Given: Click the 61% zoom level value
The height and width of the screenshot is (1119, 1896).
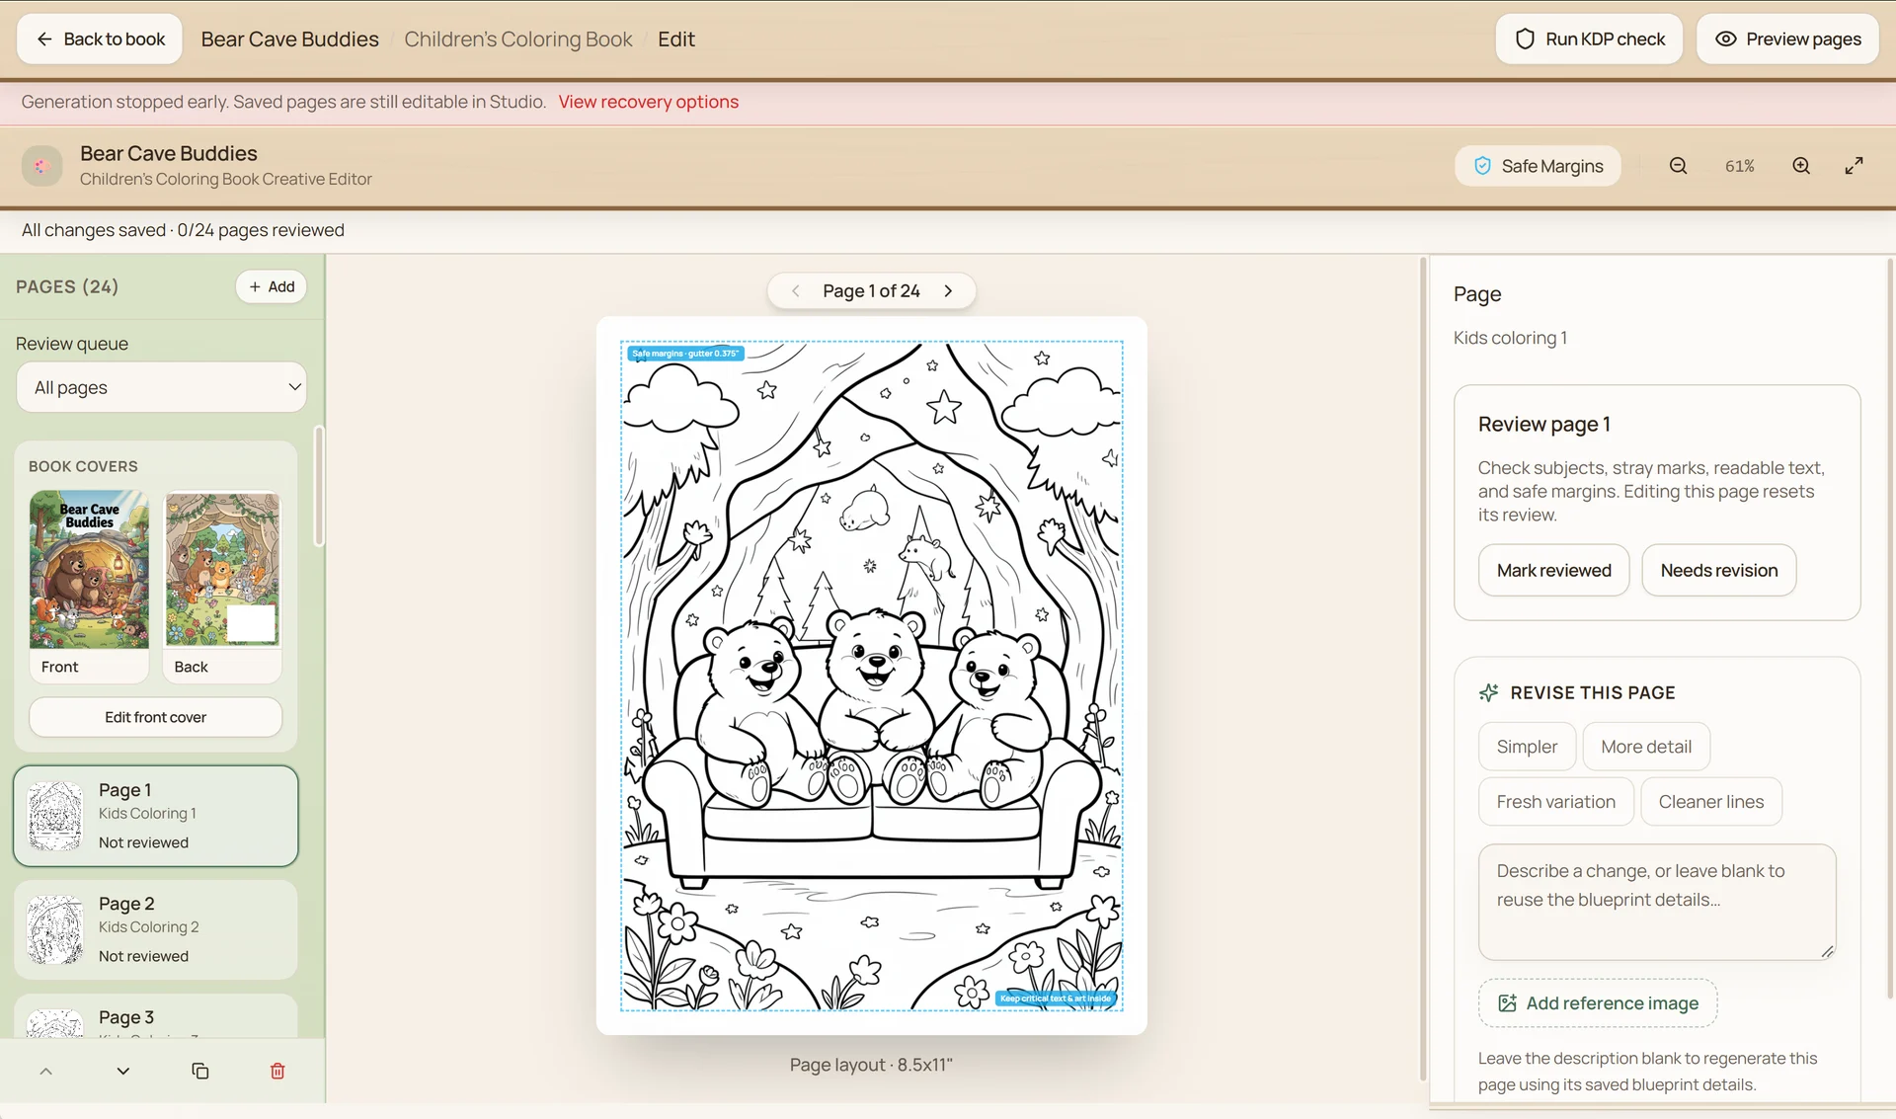Looking at the screenshot, I should (x=1739, y=166).
